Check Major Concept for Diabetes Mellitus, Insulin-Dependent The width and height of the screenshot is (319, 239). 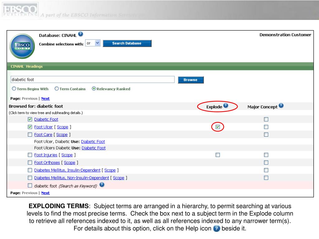click(x=266, y=170)
